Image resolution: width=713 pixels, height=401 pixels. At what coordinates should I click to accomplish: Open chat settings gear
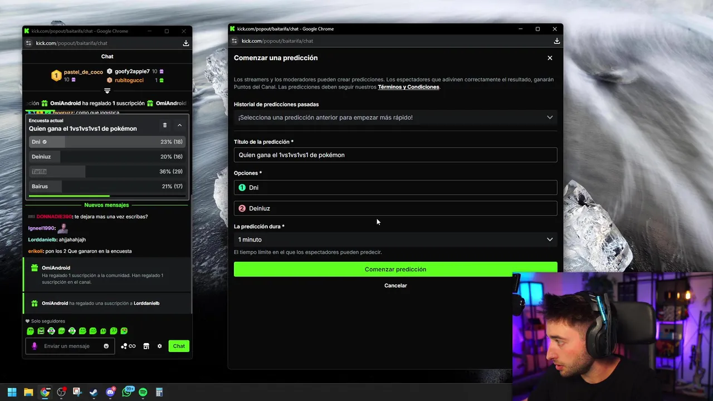click(x=159, y=346)
